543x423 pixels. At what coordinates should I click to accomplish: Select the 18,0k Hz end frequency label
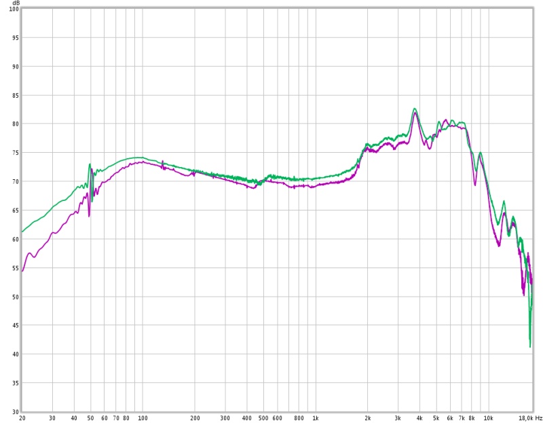click(x=531, y=418)
